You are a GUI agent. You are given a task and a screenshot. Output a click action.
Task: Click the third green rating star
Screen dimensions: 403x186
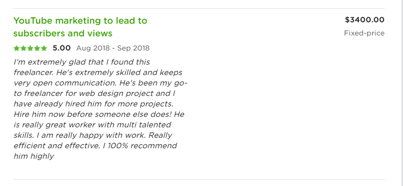pos(31,48)
